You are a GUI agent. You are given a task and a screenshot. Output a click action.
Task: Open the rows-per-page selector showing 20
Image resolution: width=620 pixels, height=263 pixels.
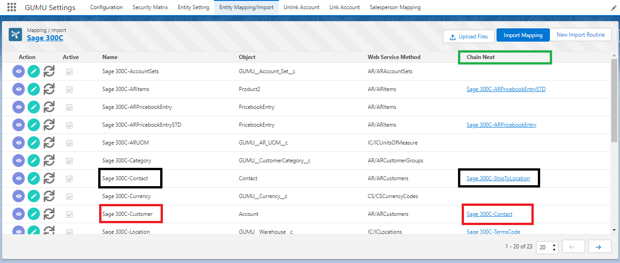(x=547, y=247)
